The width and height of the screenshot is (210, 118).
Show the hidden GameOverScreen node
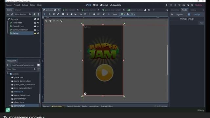coord(38,30)
